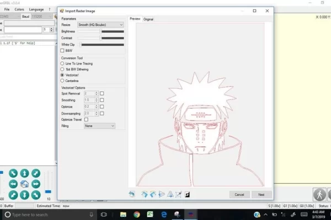Select Line To Line Tracing radio option
Screen dimensions: 331x220
pyautogui.click(x=62, y=63)
